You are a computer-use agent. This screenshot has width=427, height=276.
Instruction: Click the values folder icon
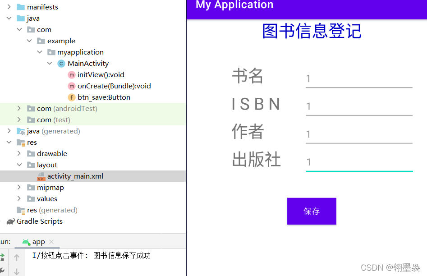coord(30,198)
